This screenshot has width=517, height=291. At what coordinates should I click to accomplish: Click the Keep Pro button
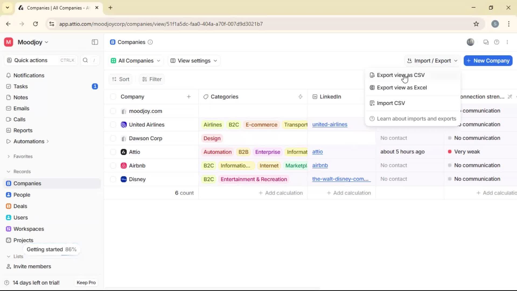[x=86, y=283]
